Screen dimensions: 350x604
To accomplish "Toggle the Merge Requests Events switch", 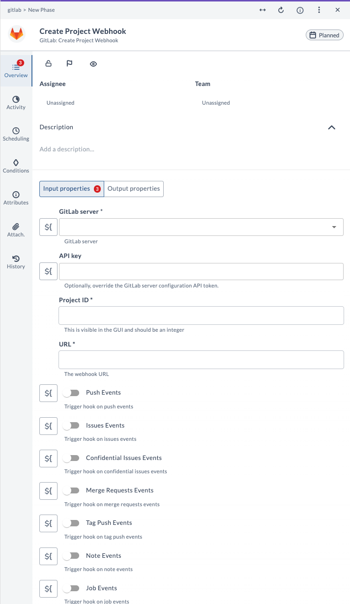I will pyautogui.click(x=71, y=490).
